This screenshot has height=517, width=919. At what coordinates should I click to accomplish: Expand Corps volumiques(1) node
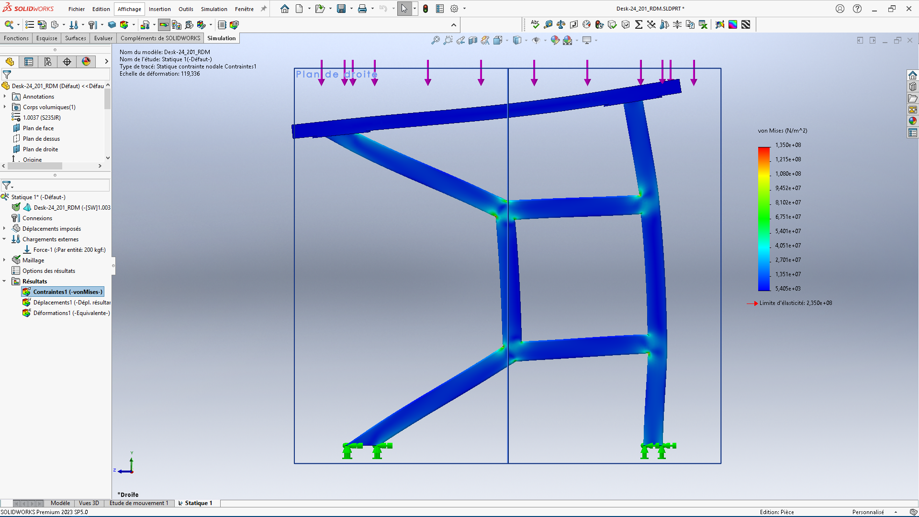point(5,107)
